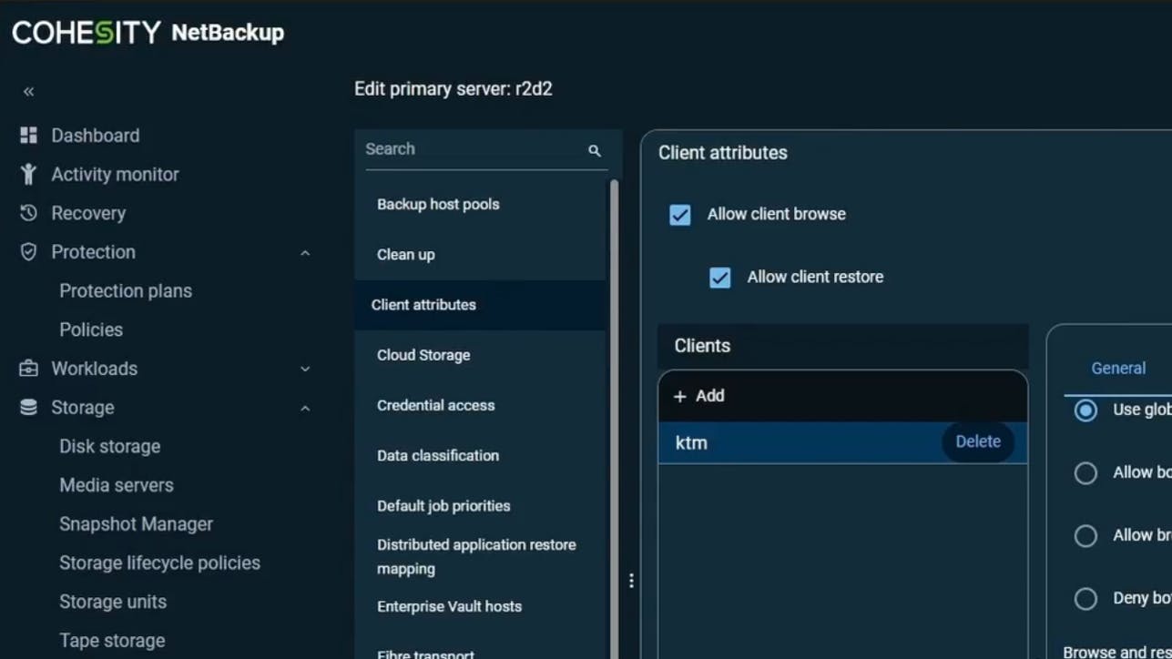Select Cloud Storage in settings list
1172x659 pixels.
click(x=423, y=355)
